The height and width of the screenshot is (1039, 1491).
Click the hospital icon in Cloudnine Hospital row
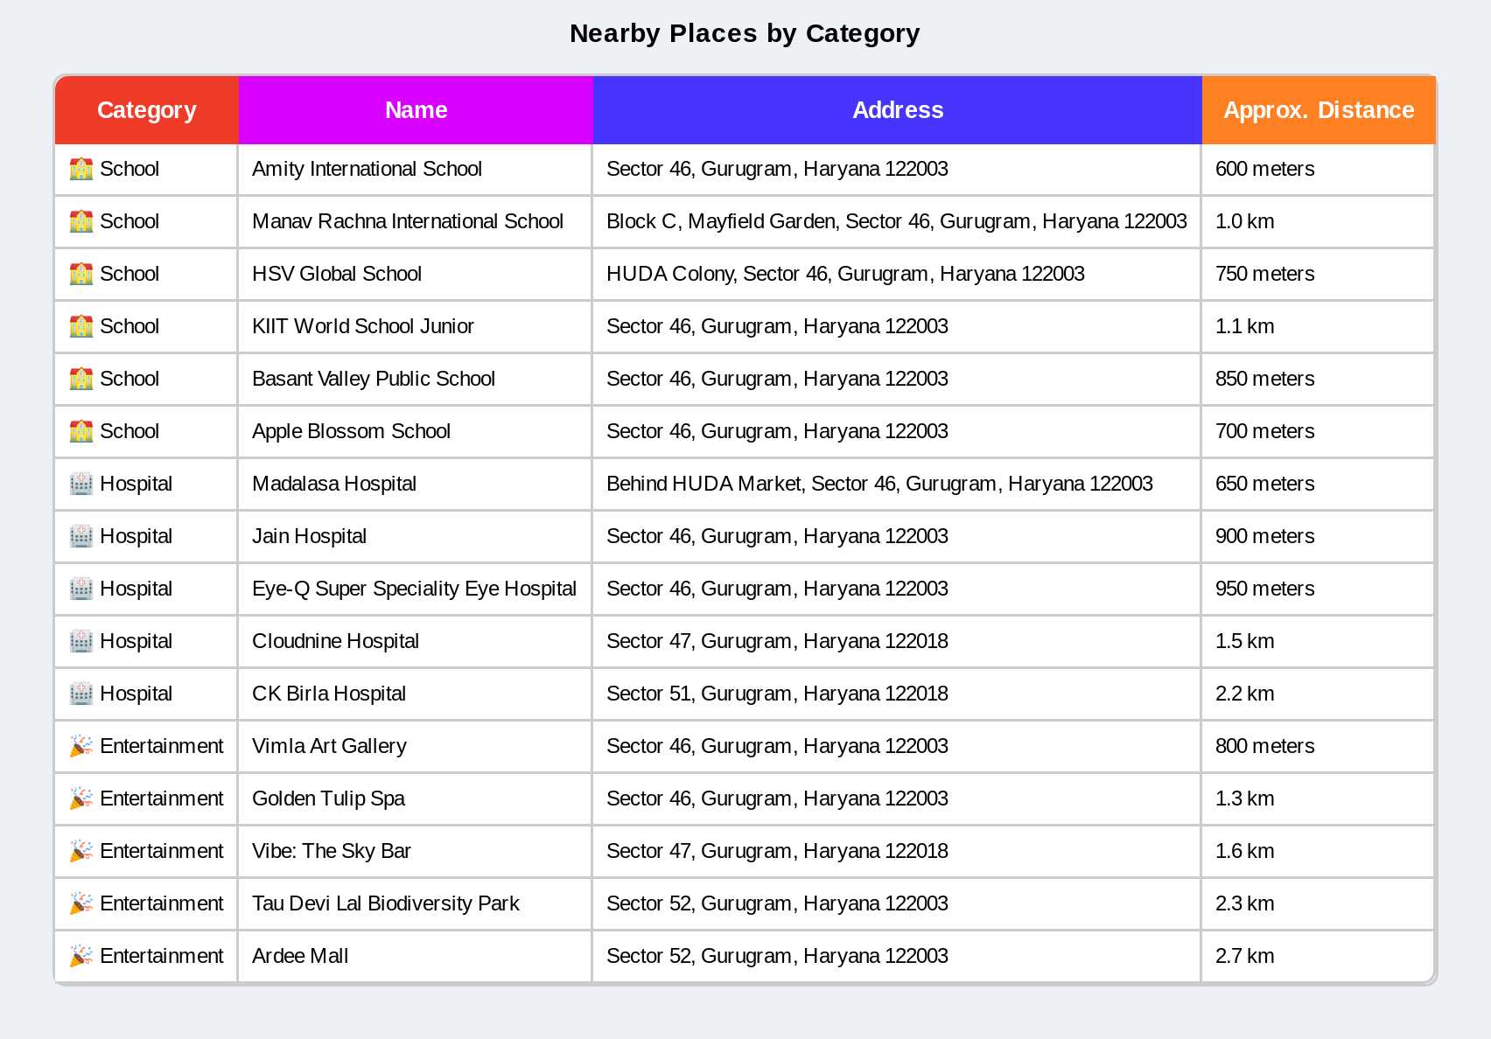click(81, 641)
